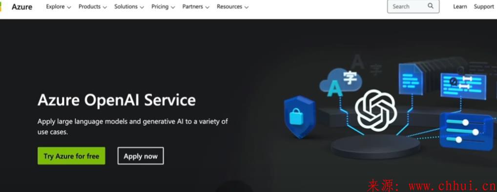Open the Solutions menu
497x192 pixels.
pos(129,7)
